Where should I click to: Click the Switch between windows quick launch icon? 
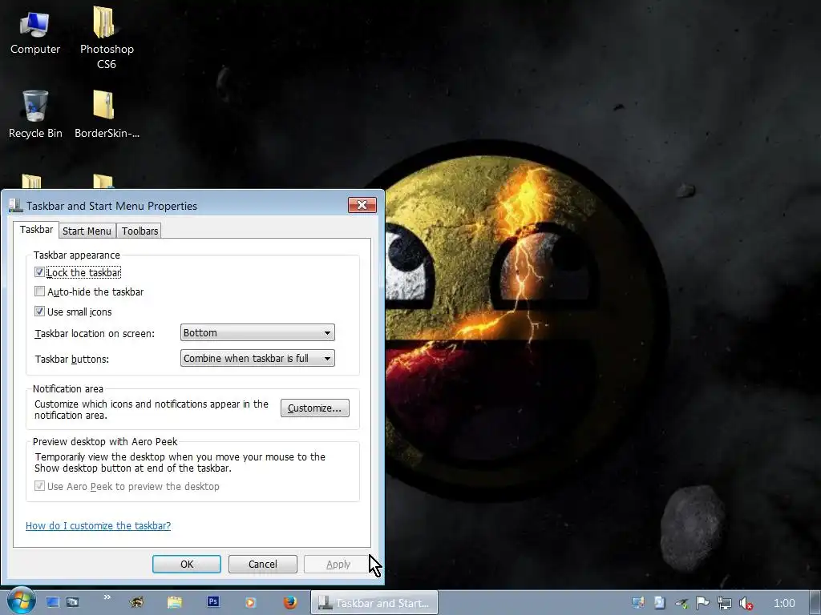pos(73,602)
